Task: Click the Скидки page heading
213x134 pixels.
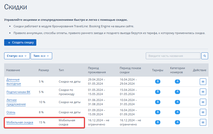Action: 16,7
